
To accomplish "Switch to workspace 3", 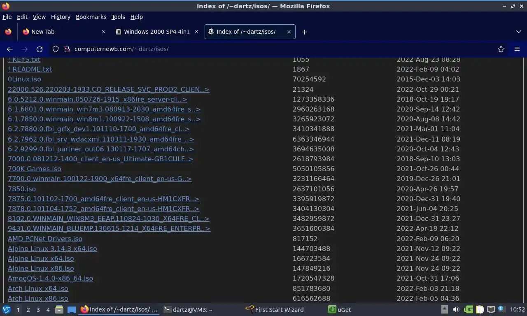I will pyautogui.click(x=38, y=310).
